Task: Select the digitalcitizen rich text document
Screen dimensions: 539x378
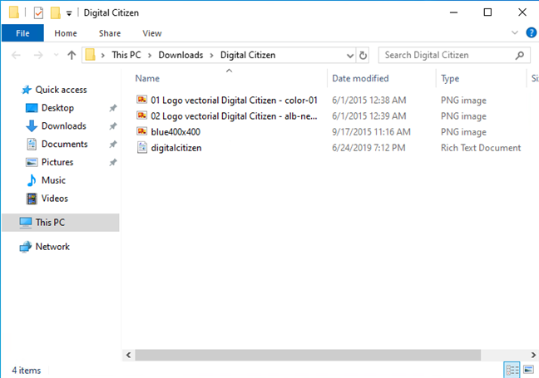Action: pos(176,148)
